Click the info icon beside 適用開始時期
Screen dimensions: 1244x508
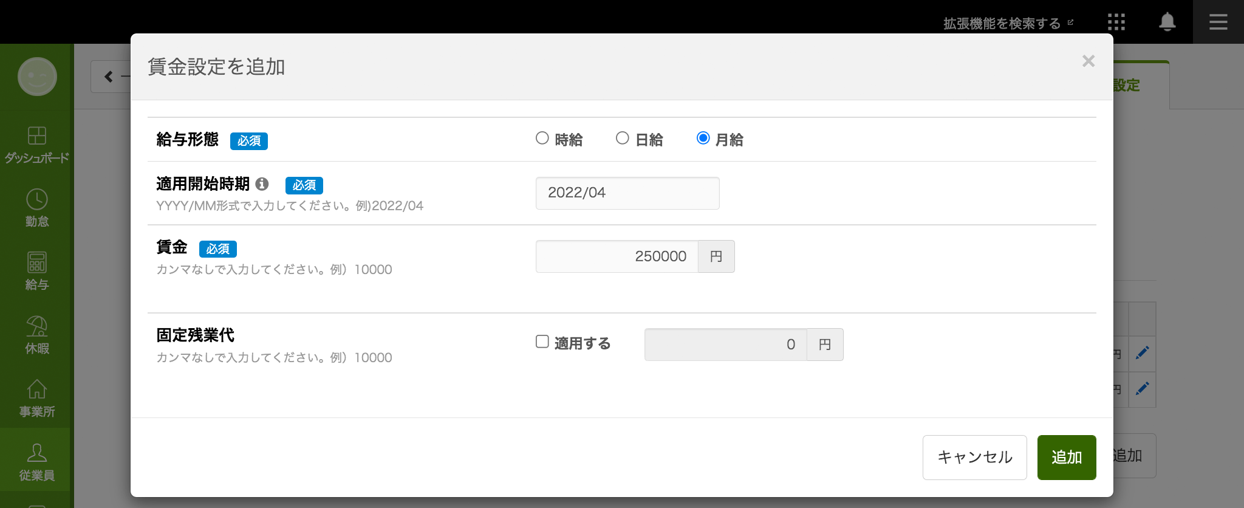[x=262, y=184]
